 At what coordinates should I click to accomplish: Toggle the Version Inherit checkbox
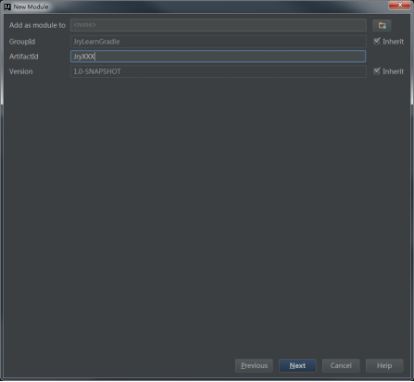click(x=377, y=71)
